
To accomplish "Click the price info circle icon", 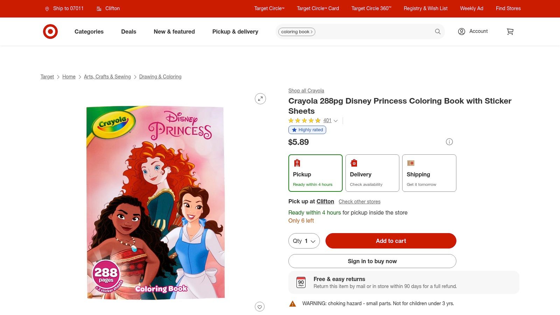I will (x=449, y=142).
